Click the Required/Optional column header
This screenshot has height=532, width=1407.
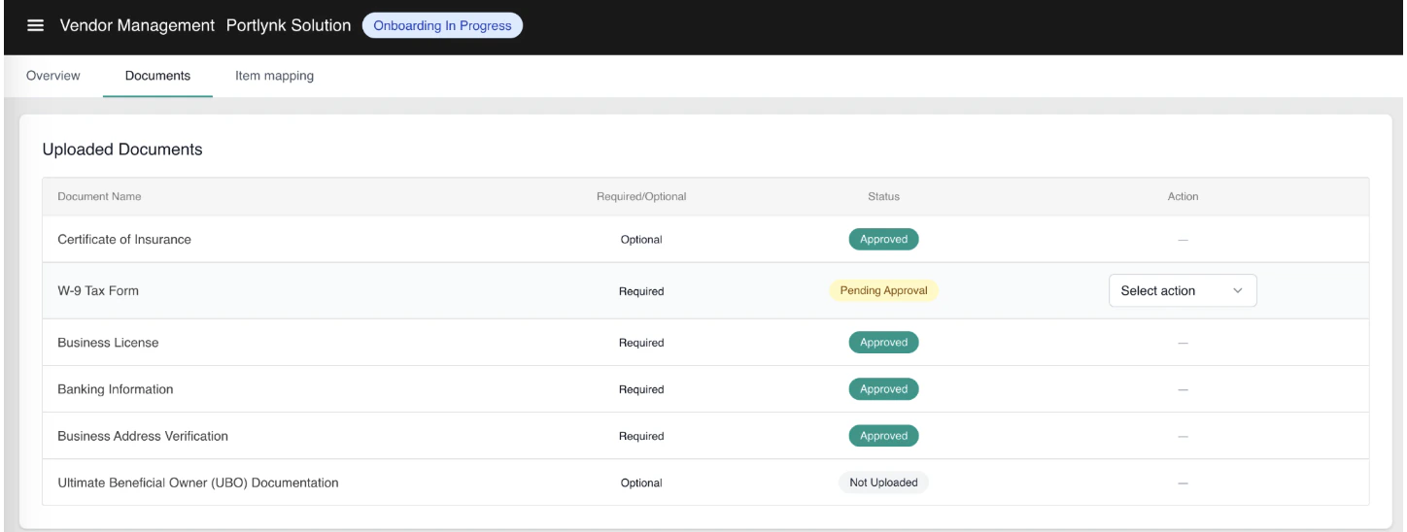(x=641, y=196)
